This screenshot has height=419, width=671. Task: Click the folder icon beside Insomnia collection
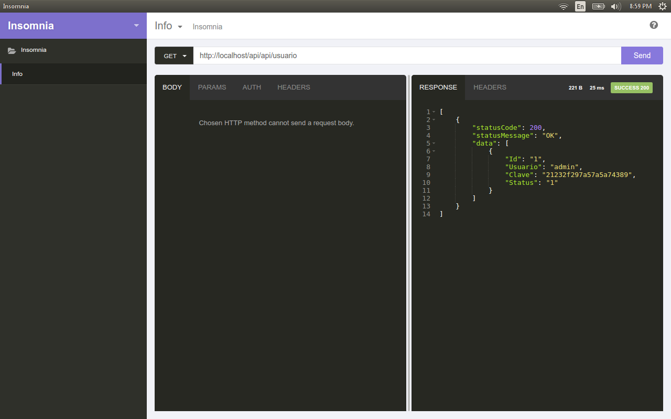pyautogui.click(x=11, y=50)
